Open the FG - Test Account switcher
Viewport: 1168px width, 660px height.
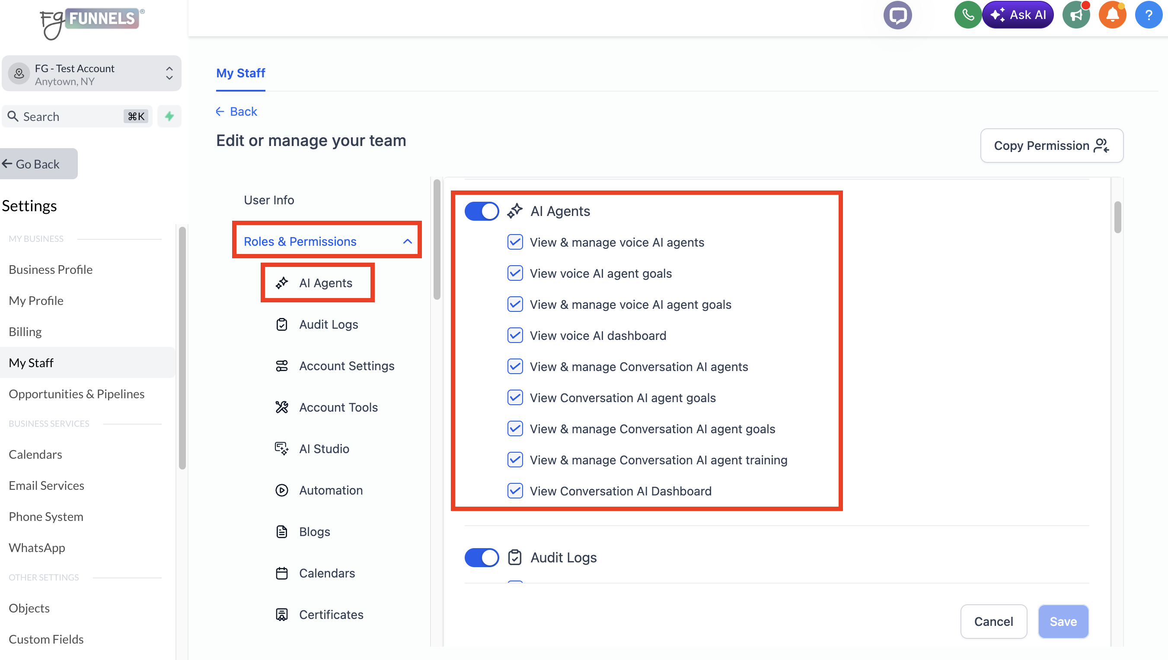(92, 74)
